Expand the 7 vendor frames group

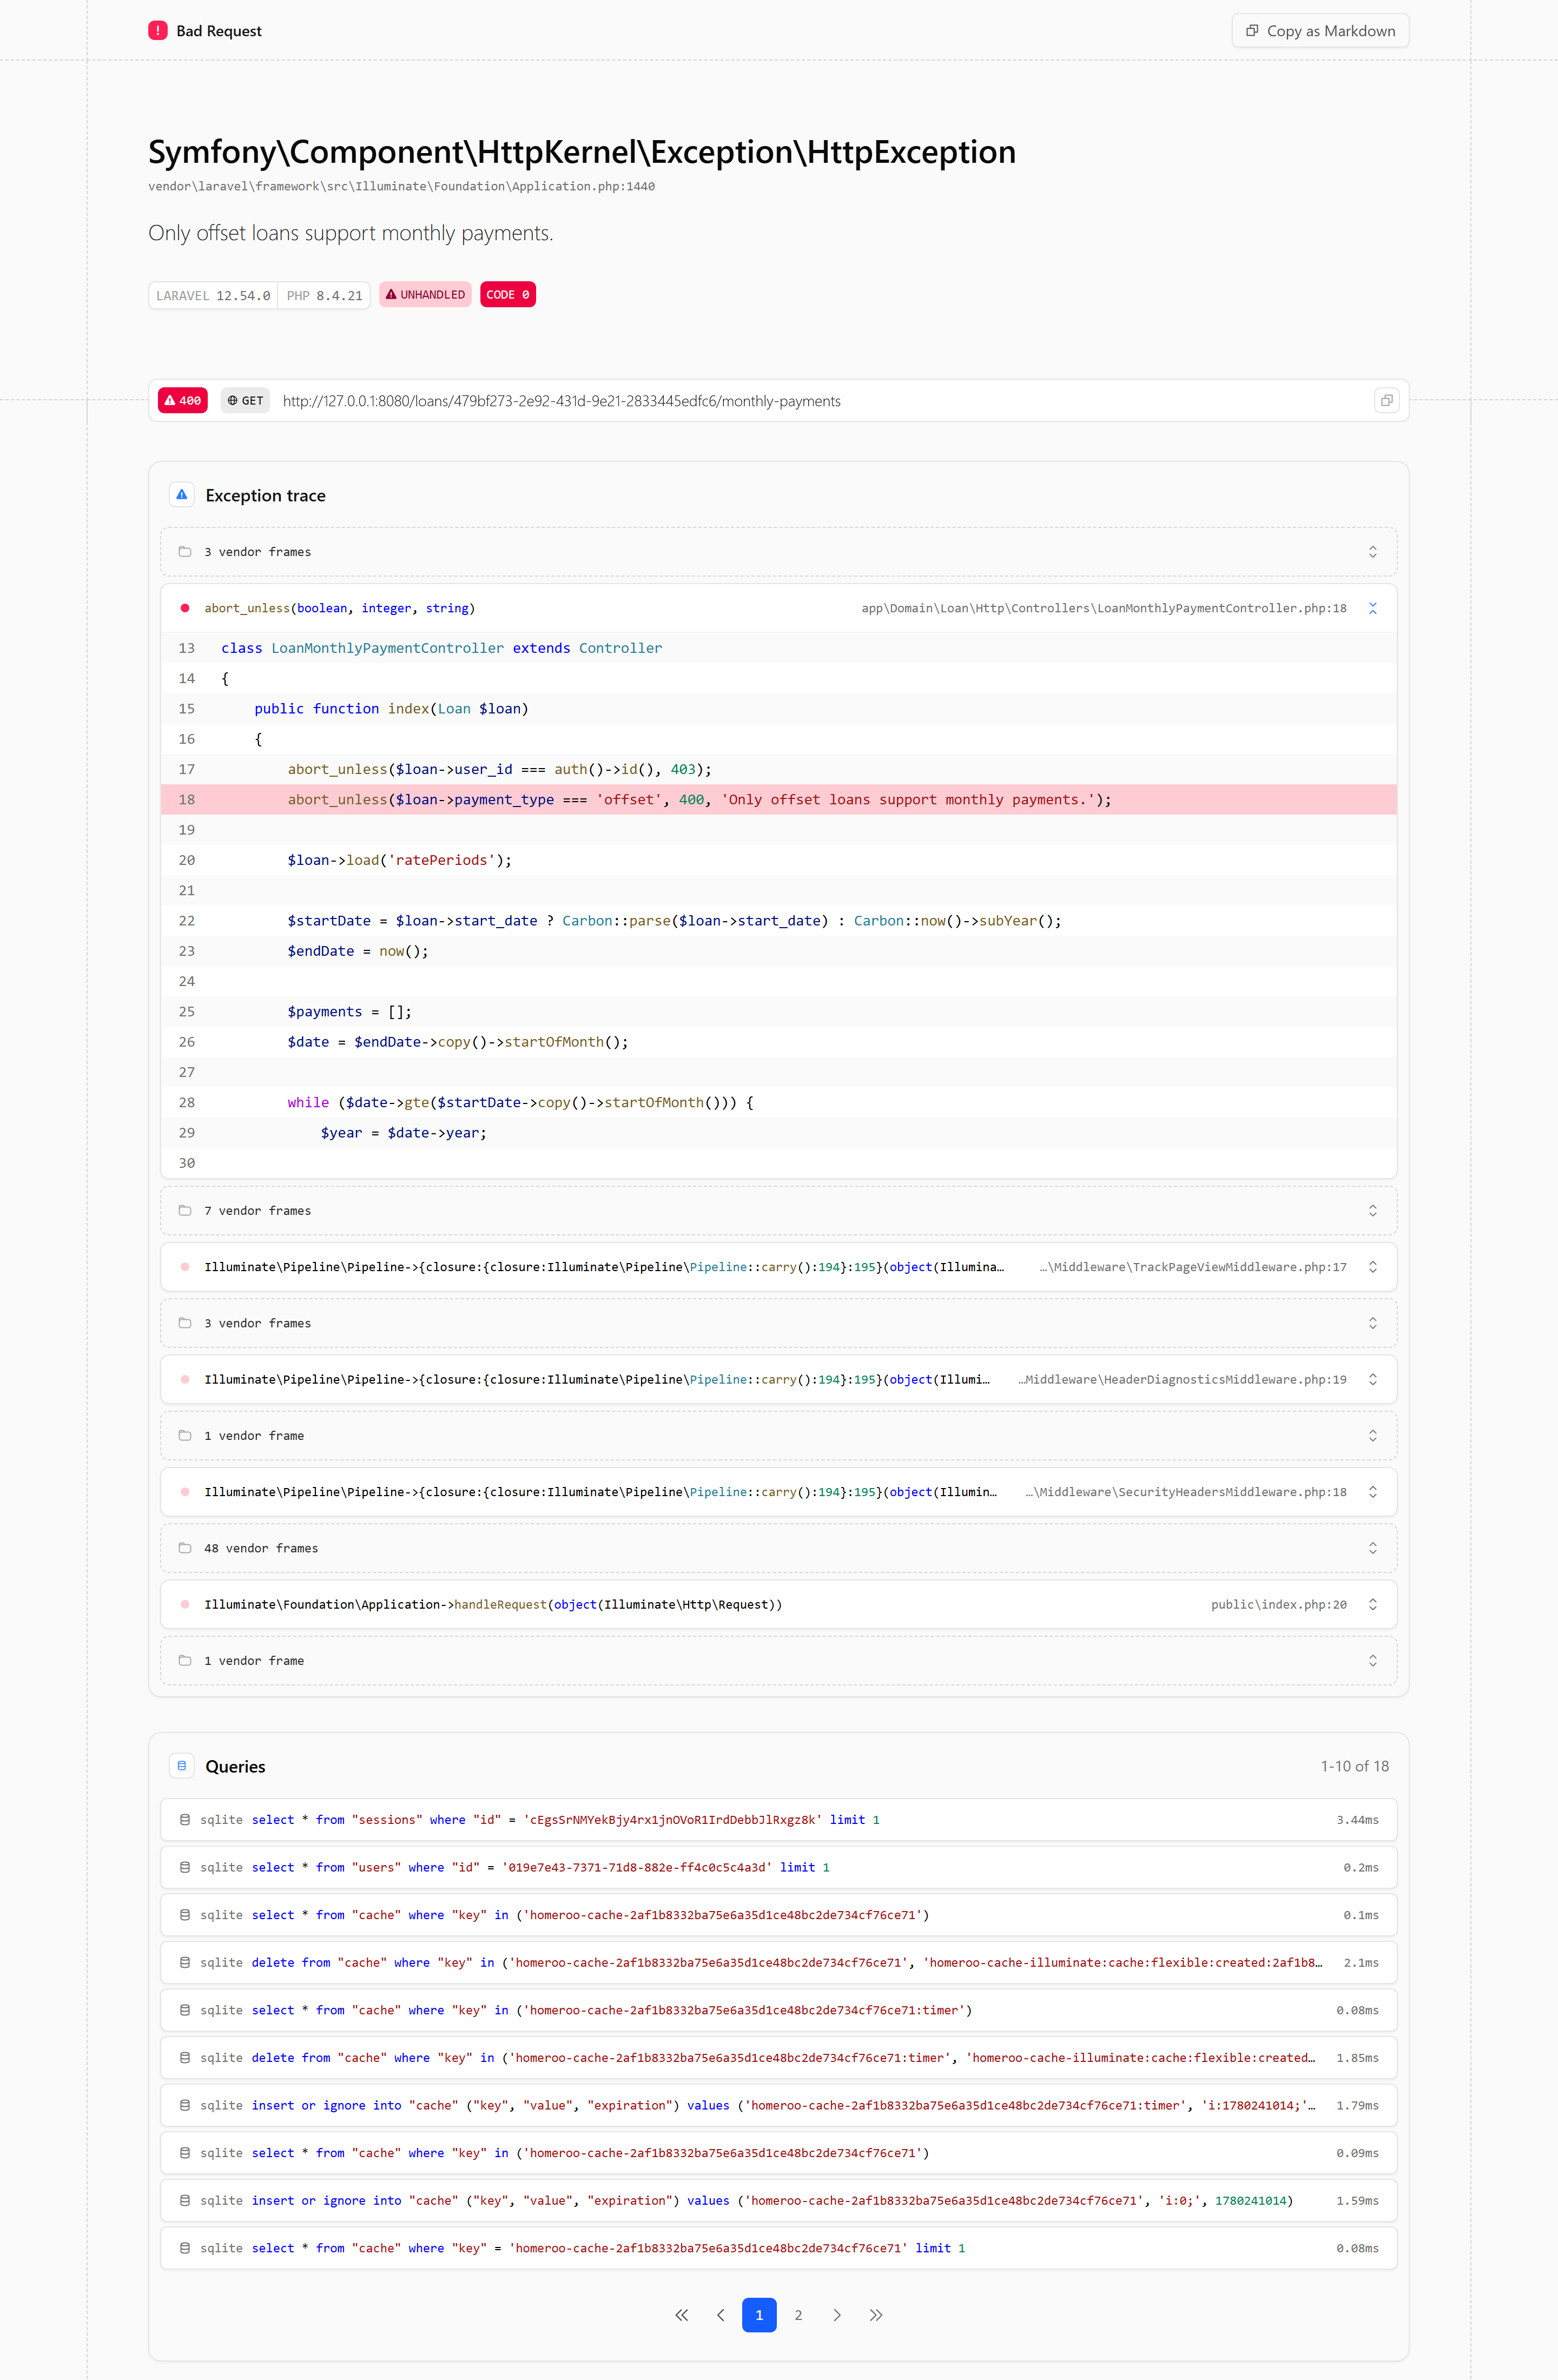779,1211
